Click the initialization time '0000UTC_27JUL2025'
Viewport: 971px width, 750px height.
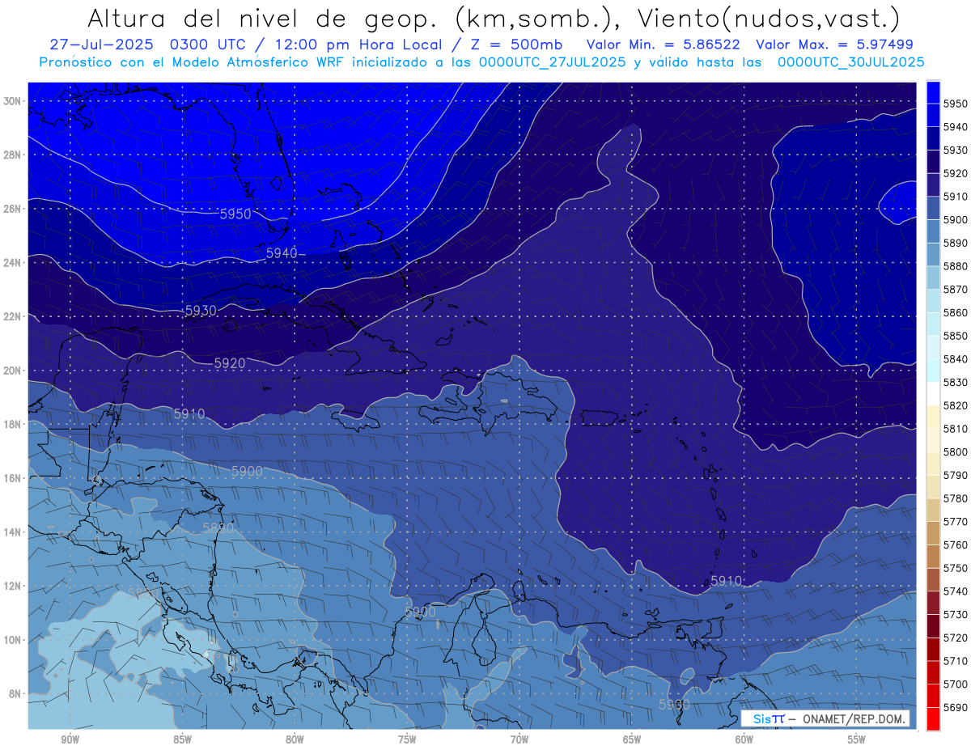tap(552, 61)
